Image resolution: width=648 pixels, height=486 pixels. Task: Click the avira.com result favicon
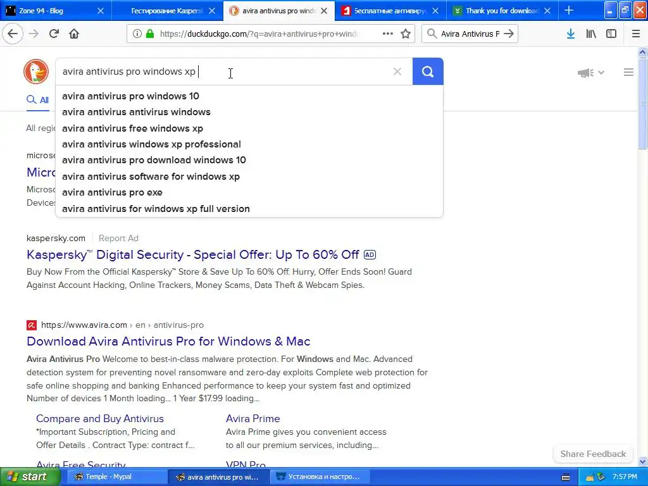tap(32, 325)
